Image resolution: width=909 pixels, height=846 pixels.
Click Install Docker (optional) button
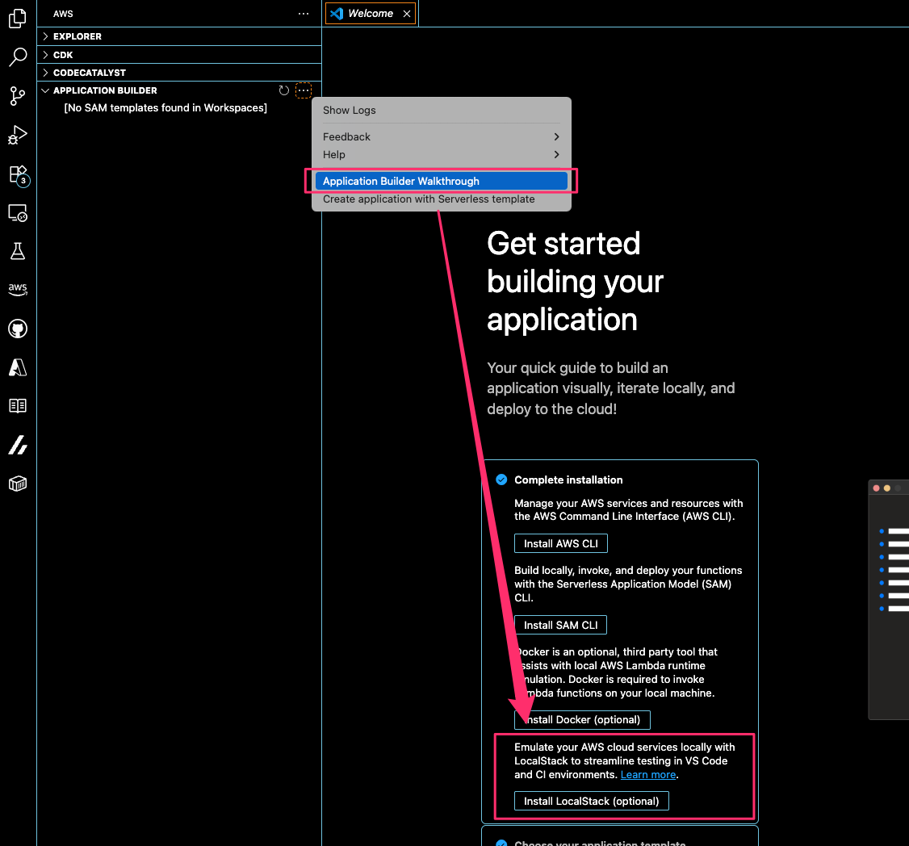[x=582, y=719]
